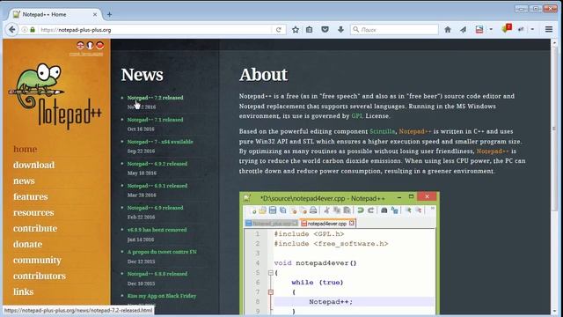
Task: Click the page scrollbar up arrow
Action: click(554, 43)
